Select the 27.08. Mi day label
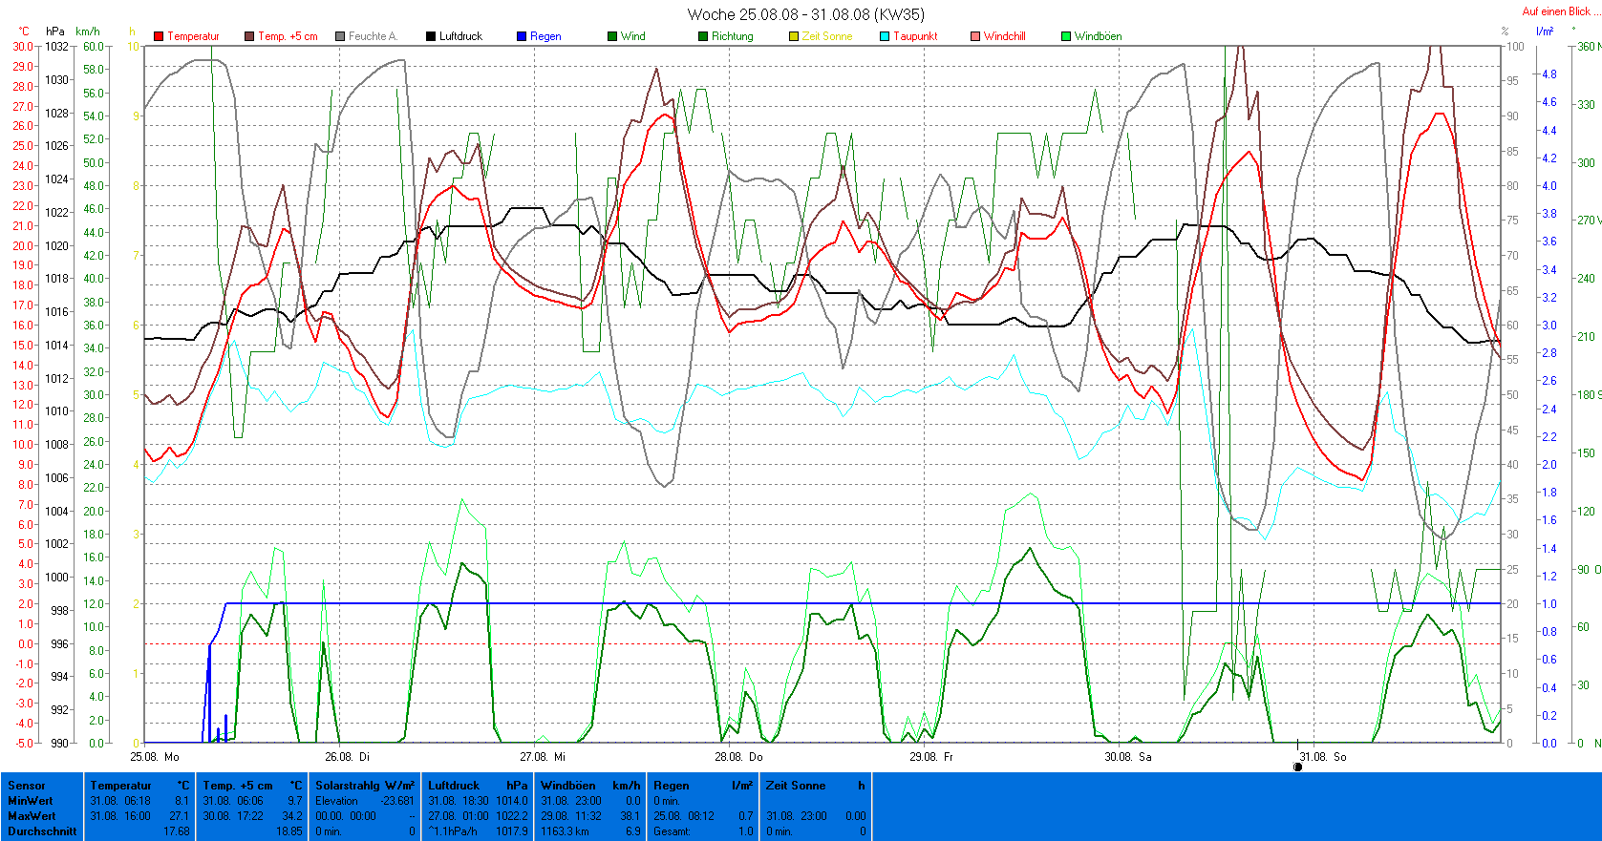 coord(542,757)
